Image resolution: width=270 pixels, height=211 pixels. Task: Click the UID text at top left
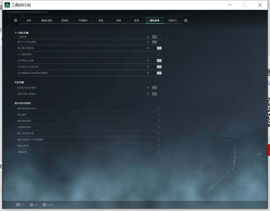point(27,12)
